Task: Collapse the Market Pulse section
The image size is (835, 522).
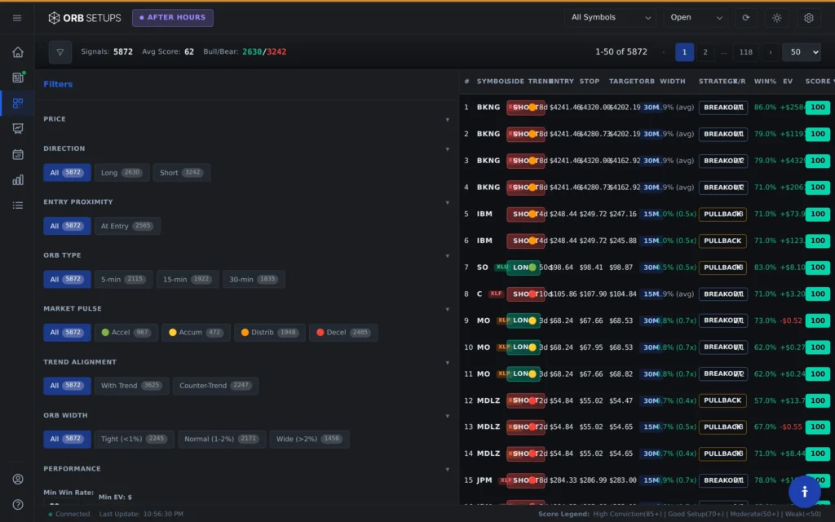Action: pos(448,309)
